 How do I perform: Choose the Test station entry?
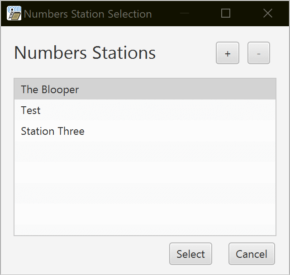(x=31, y=110)
